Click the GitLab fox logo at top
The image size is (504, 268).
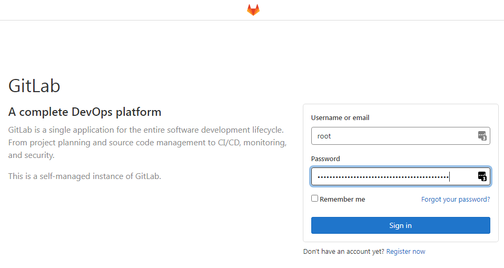253,10
